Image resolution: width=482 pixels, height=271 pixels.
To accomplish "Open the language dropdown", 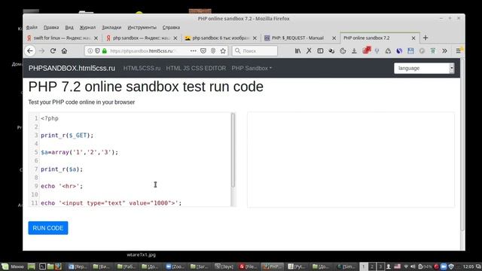I will point(424,69).
